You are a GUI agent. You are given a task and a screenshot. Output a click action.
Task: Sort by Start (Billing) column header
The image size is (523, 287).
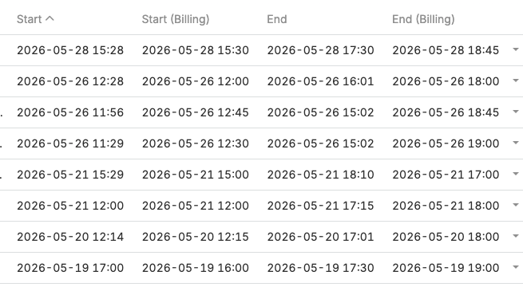[x=176, y=19]
